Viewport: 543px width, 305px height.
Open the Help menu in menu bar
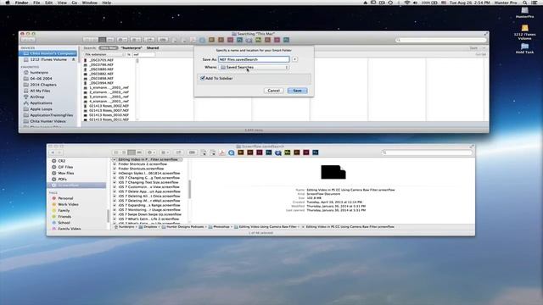[107, 3]
